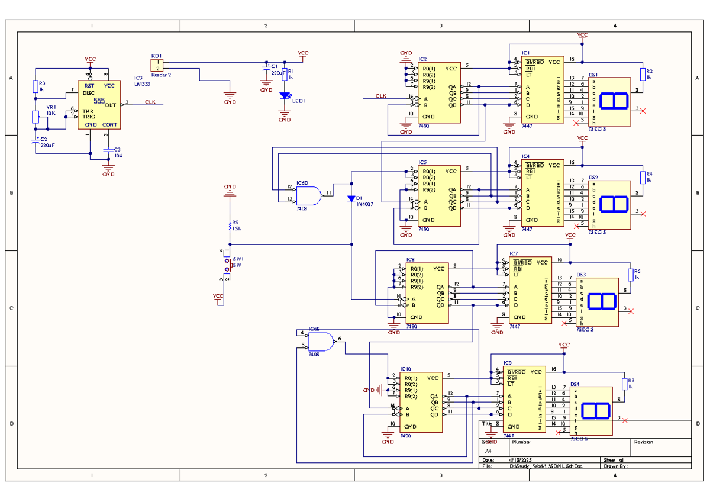The height and width of the screenshot is (502, 710).
Task: Click the 'A4' sheet size text
Action: [x=488, y=450]
